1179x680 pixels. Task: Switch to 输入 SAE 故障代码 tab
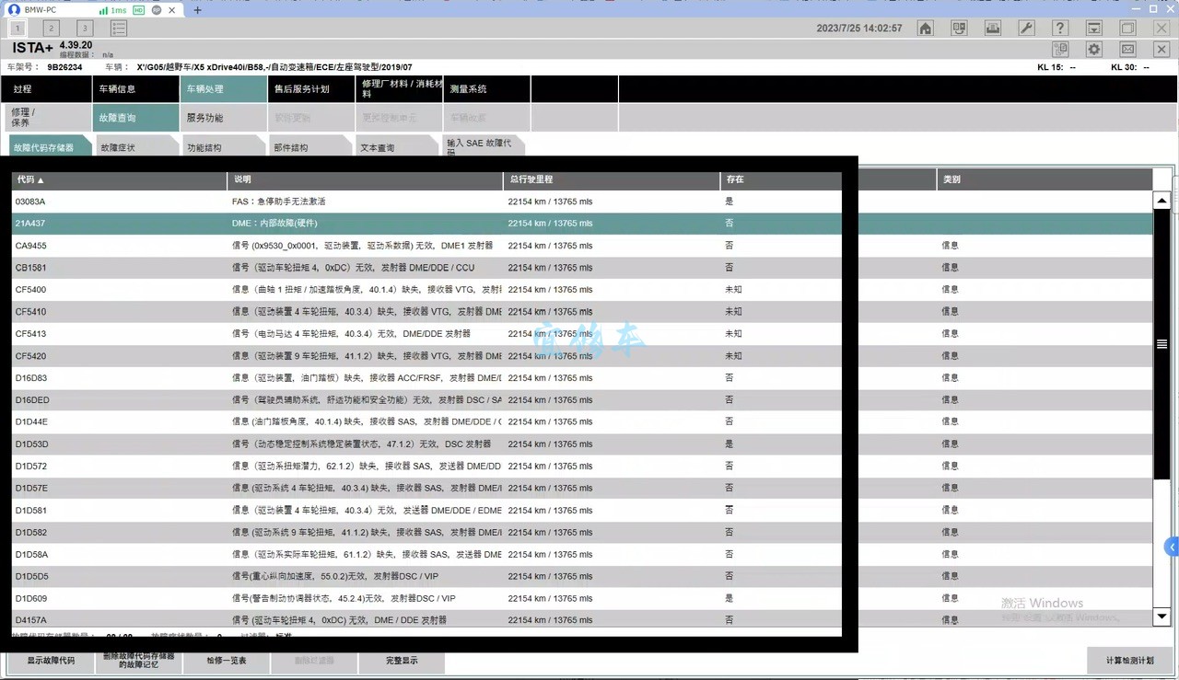click(484, 147)
